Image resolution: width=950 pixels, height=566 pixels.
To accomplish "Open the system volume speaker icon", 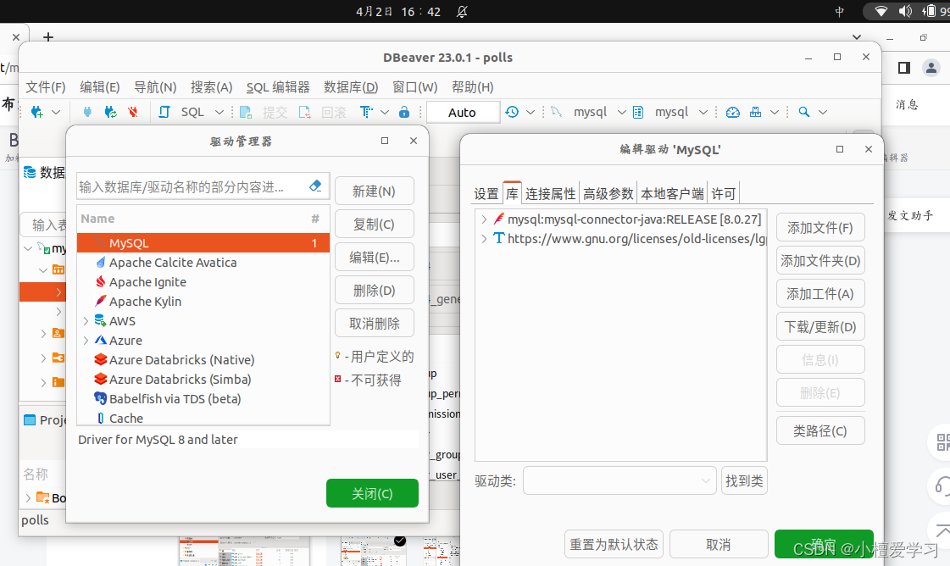I will click(x=905, y=11).
